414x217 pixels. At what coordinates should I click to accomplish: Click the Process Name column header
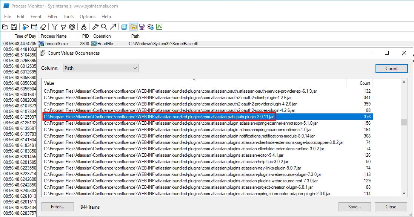coord(57,36)
